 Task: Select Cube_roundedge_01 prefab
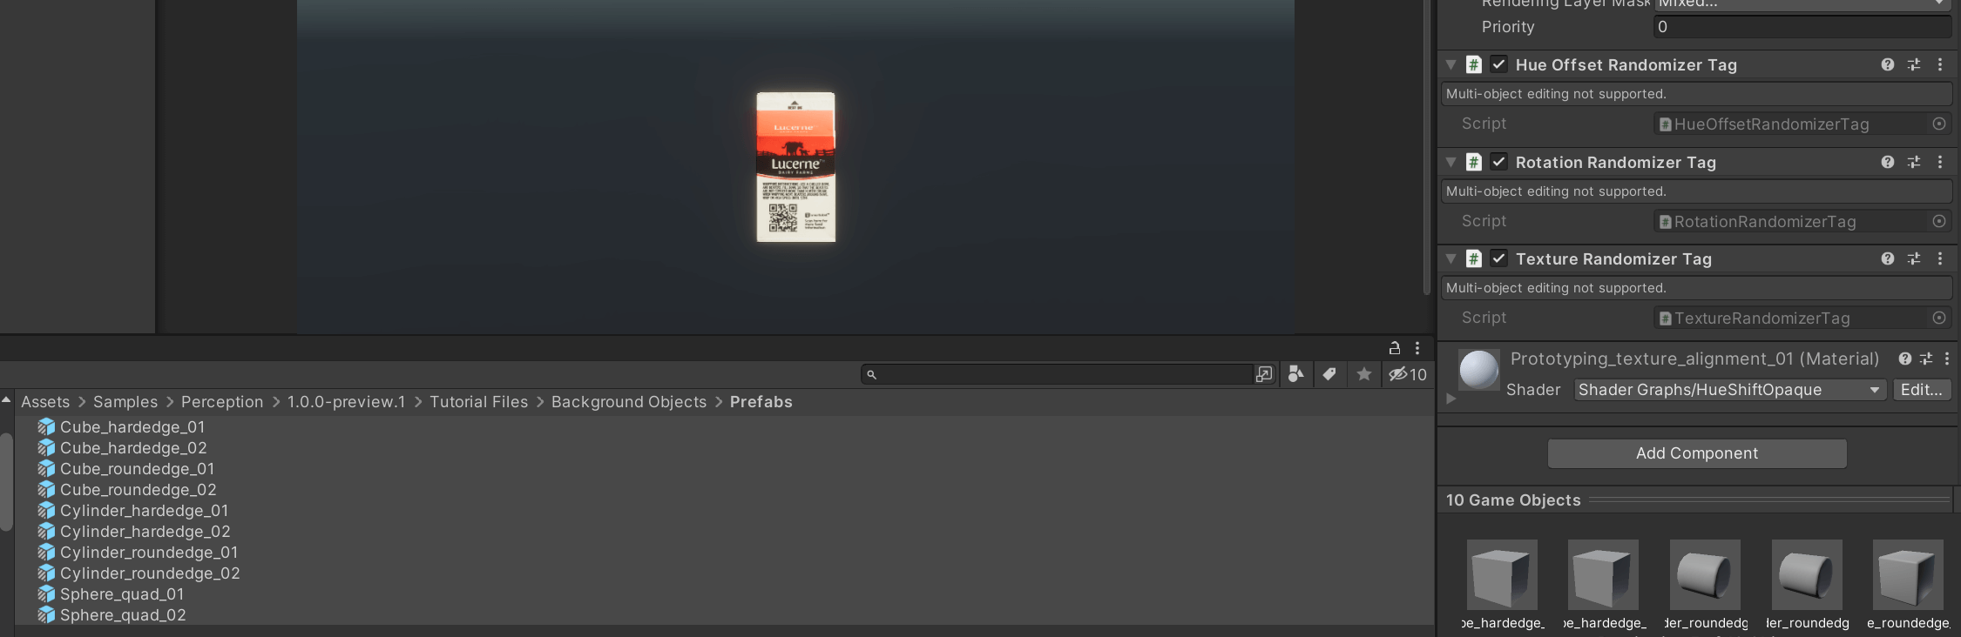(137, 469)
